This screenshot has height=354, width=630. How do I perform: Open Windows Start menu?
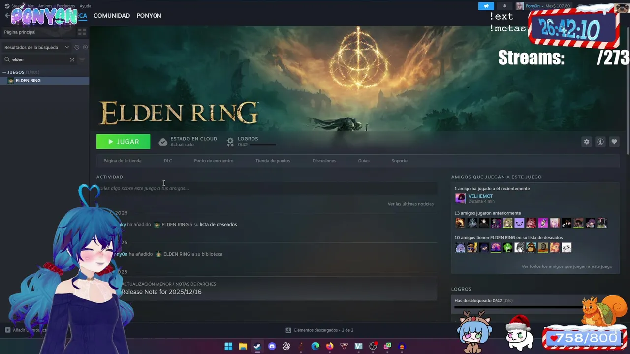tap(228, 346)
